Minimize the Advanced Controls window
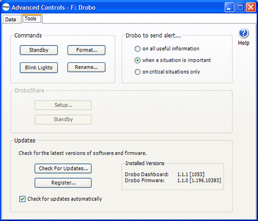The image size is (258, 221). click(229, 8)
